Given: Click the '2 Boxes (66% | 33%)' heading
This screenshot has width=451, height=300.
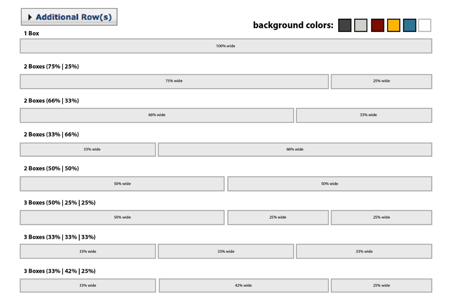Looking at the screenshot, I should 51,101.
